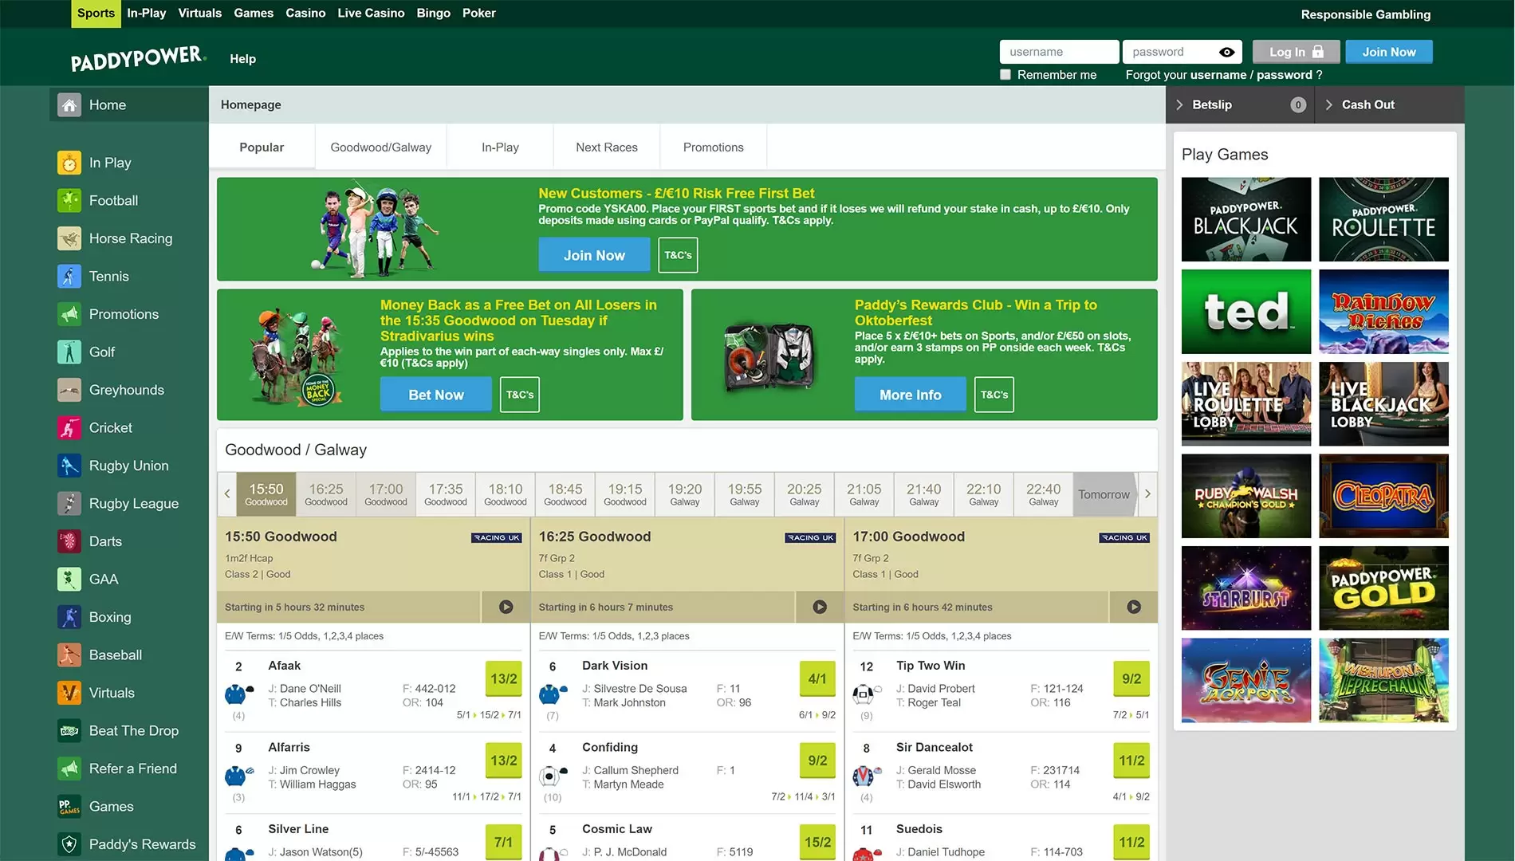1515x861 pixels.
Task: Select the Tomorrow races tab
Action: [1104, 494]
